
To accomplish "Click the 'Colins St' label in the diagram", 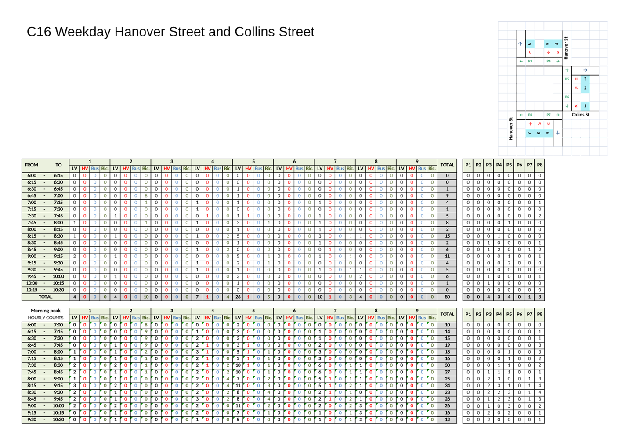I will pyautogui.click(x=581, y=115).
